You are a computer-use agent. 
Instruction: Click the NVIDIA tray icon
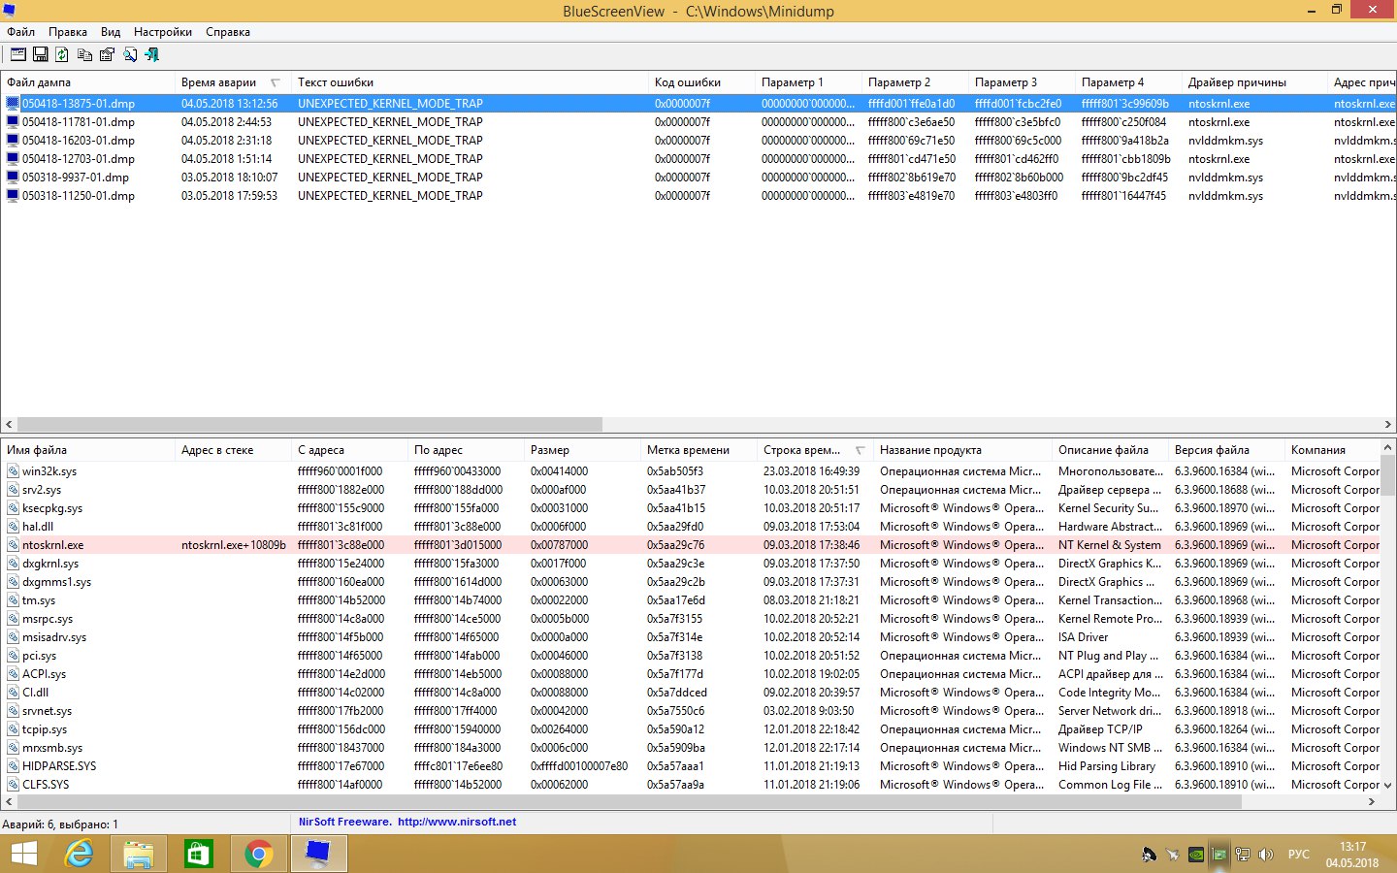pos(1196,855)
